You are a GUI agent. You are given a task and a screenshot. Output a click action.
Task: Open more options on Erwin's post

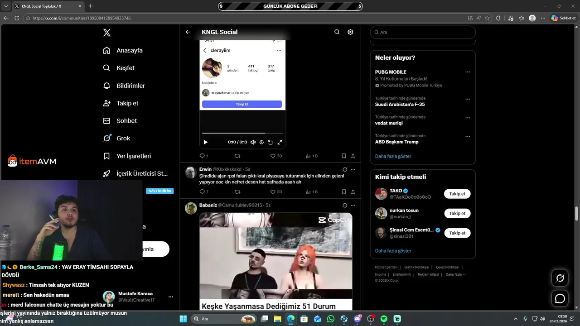coord(353,169)
